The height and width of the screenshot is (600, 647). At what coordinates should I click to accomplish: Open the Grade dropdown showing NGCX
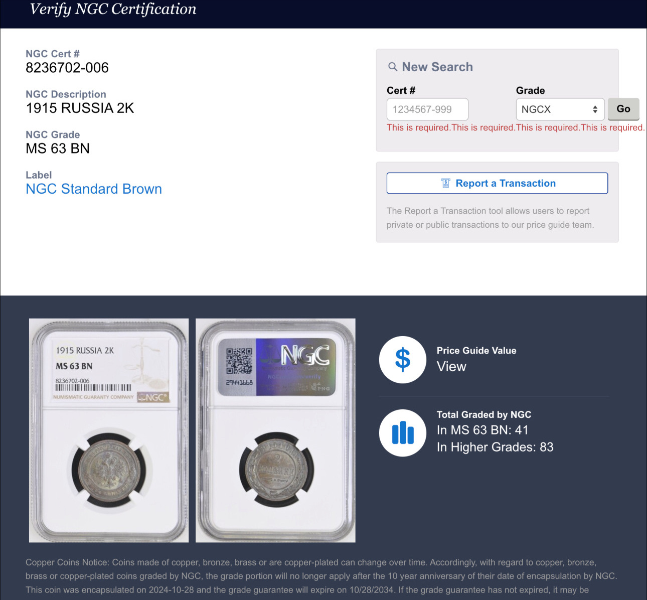(x=560, y=109)
